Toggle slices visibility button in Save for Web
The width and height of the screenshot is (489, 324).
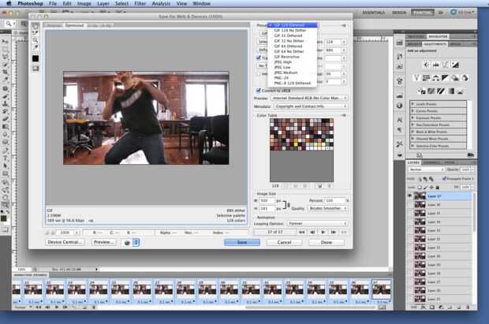click(35, 69)
